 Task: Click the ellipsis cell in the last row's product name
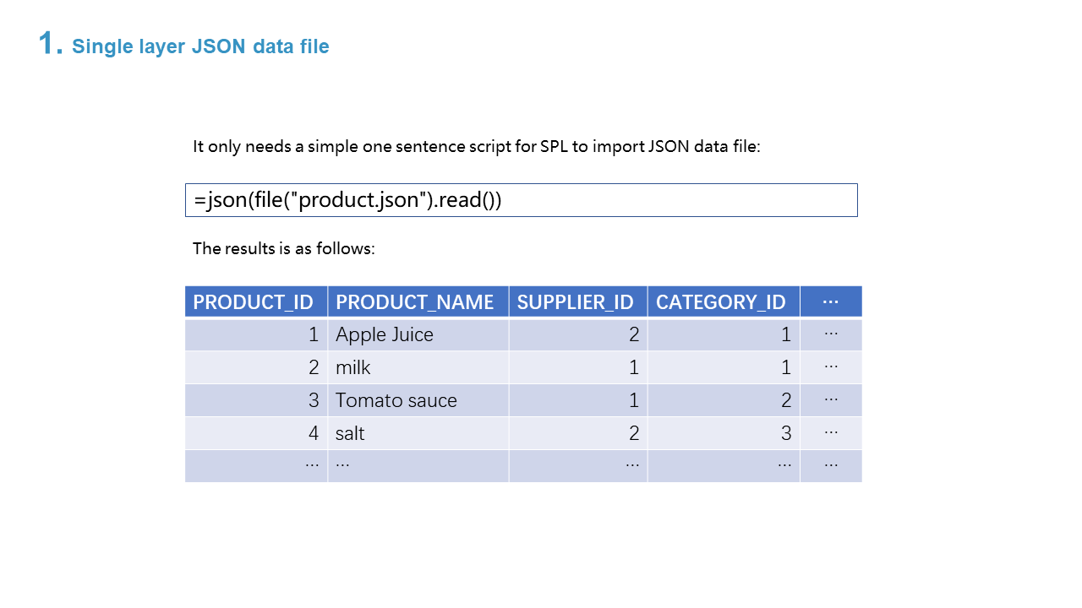click(418, 465)
